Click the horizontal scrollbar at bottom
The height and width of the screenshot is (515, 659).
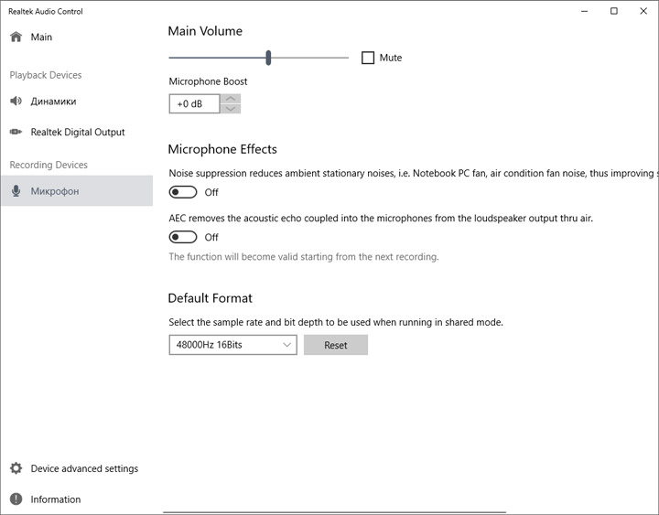335,512
